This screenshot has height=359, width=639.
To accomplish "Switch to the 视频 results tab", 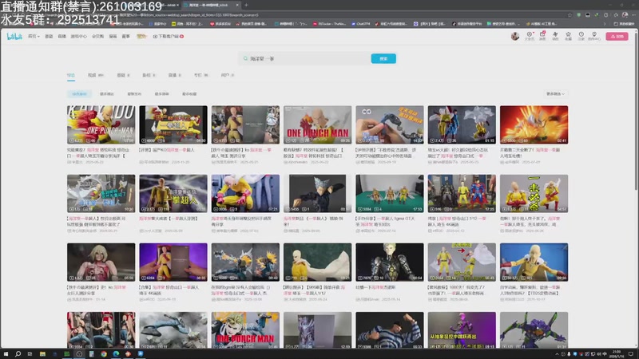I will (96, 75).
